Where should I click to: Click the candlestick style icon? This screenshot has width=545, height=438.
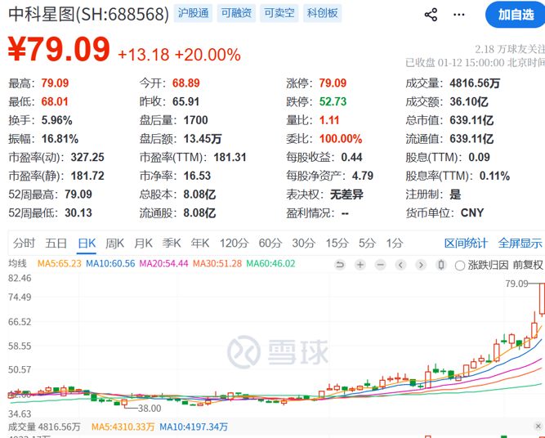441,265
